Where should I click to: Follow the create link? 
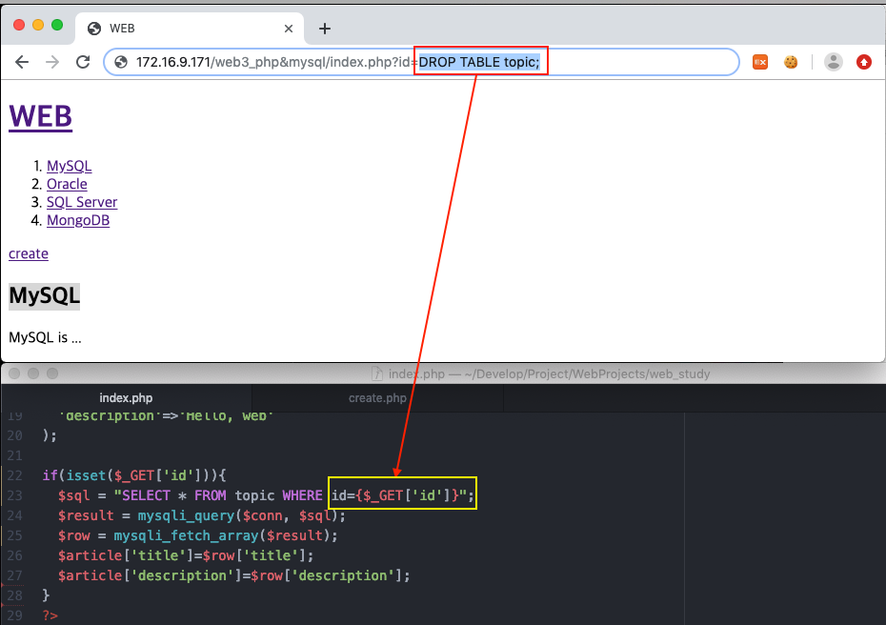coord(29,253)
